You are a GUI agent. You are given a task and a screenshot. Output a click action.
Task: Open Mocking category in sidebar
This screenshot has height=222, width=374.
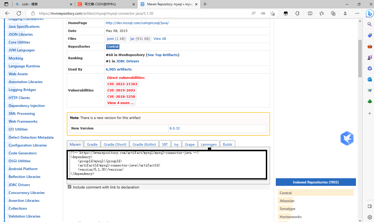click(16, 58)
